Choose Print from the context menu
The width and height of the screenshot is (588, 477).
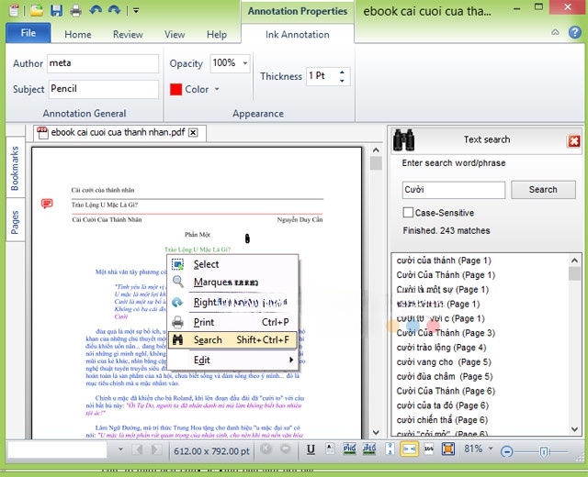[232, 322]
